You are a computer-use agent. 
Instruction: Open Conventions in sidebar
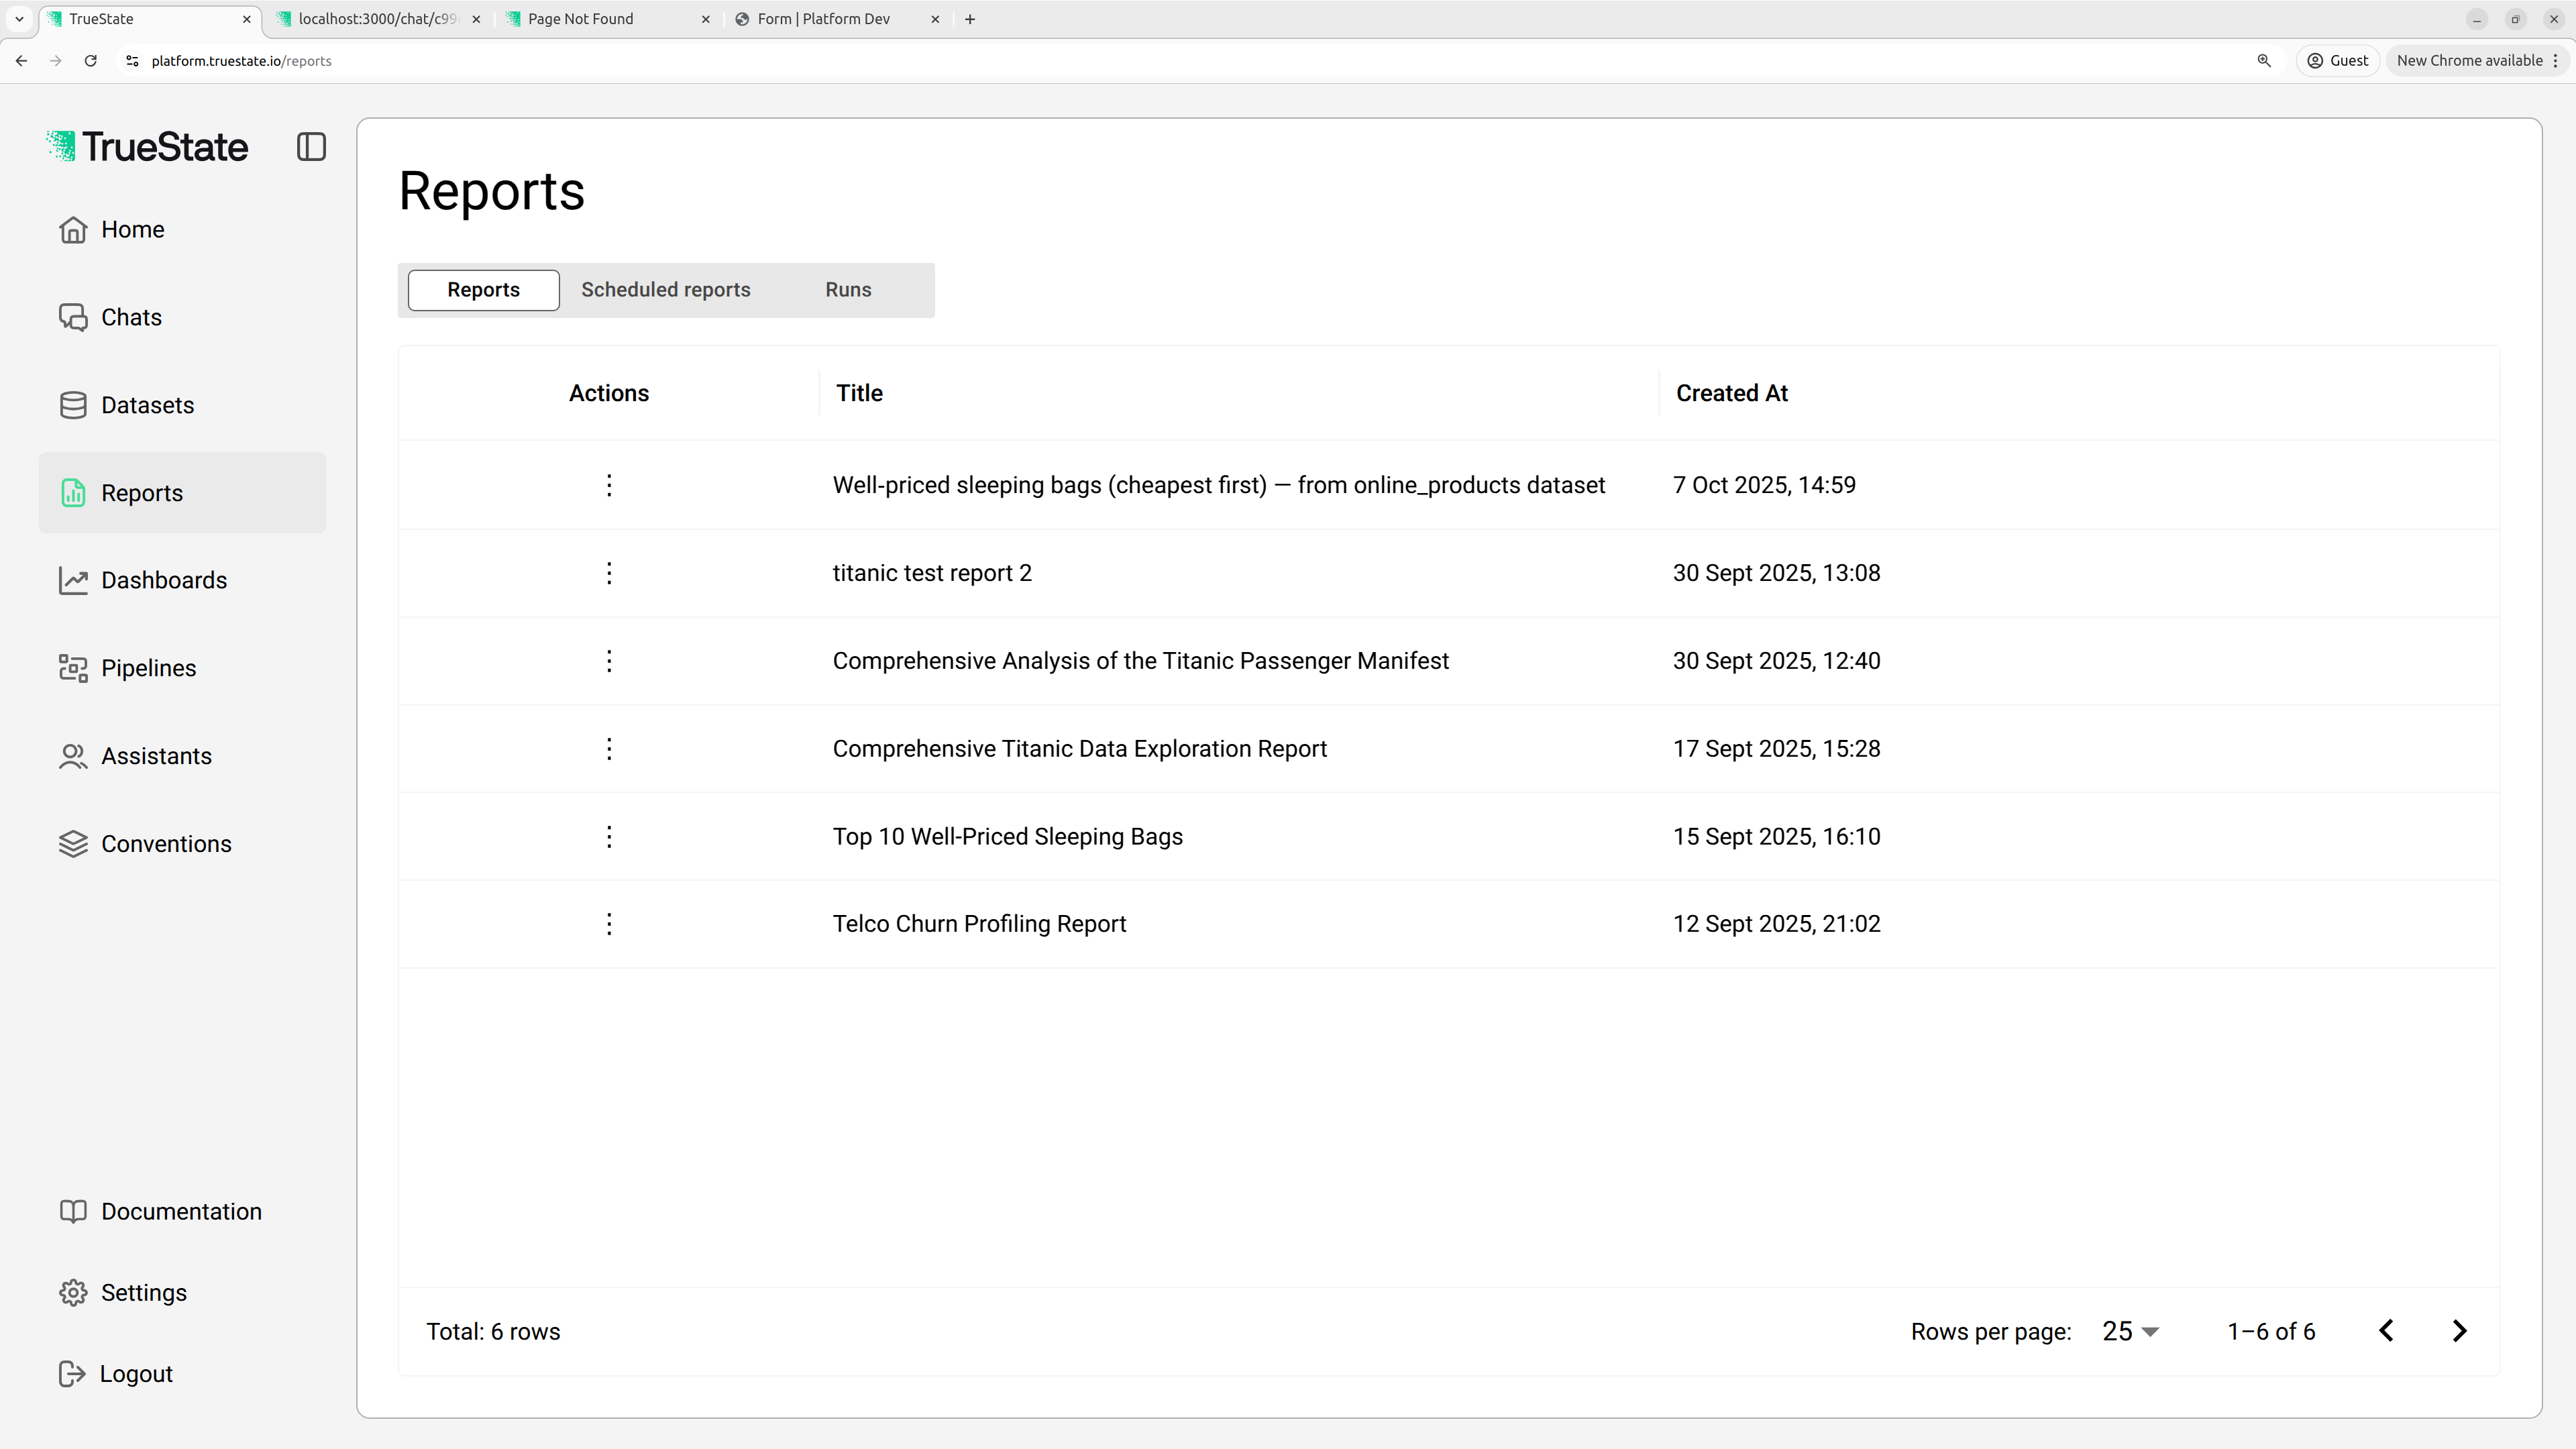coord(166,844)
